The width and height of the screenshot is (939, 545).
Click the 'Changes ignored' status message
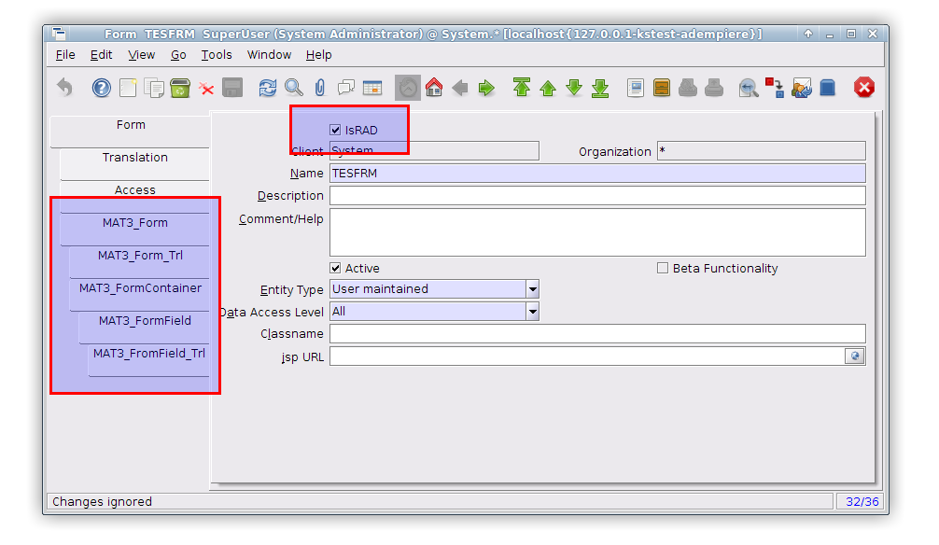pos(102,502)
